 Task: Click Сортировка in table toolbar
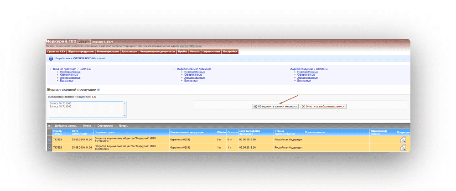(105, 126)
